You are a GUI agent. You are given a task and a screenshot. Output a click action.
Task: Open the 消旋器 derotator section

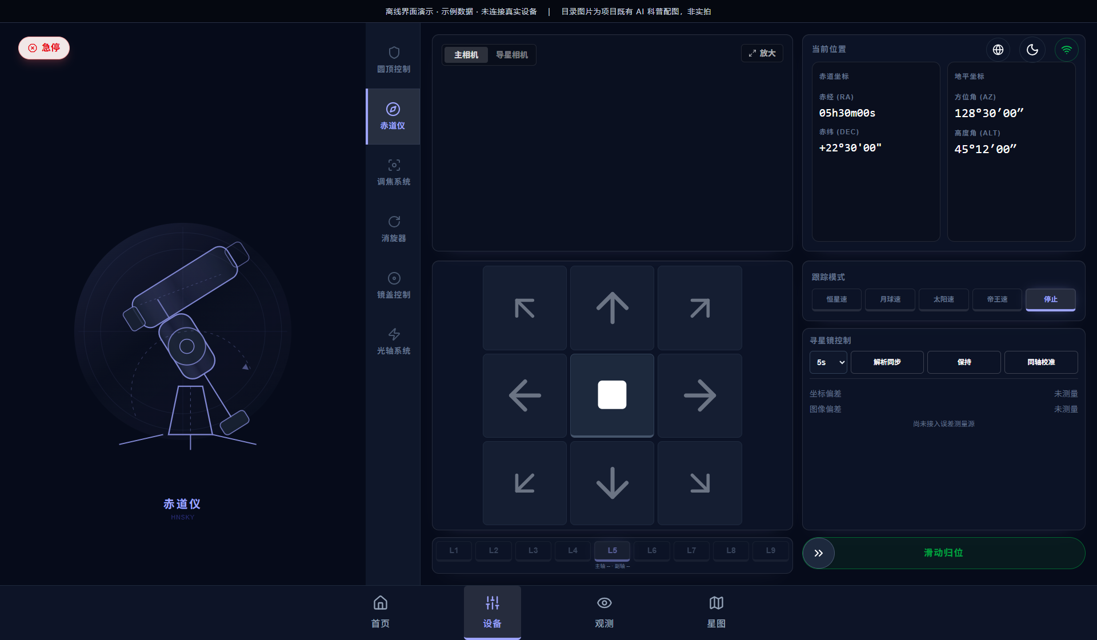[x=393, y=229]
